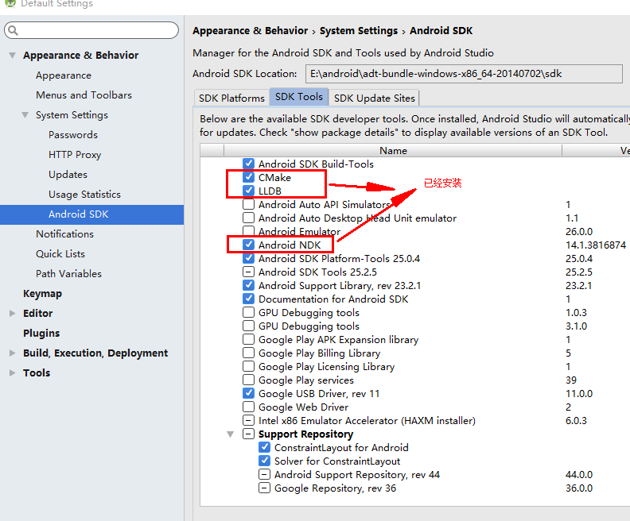Uncheck Solver for ConstraintLayout
The width and height of the screenshot is (630, 521).
(264, 461)
